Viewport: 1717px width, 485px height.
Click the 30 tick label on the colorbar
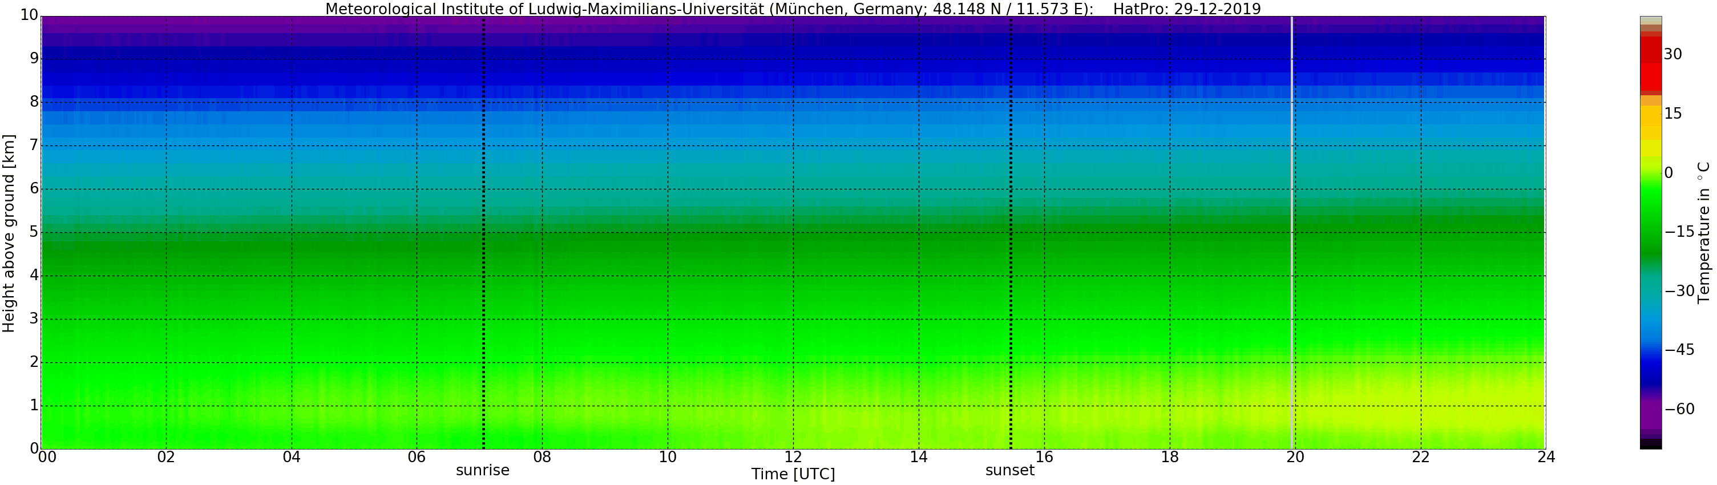(x=1672, y=55)
